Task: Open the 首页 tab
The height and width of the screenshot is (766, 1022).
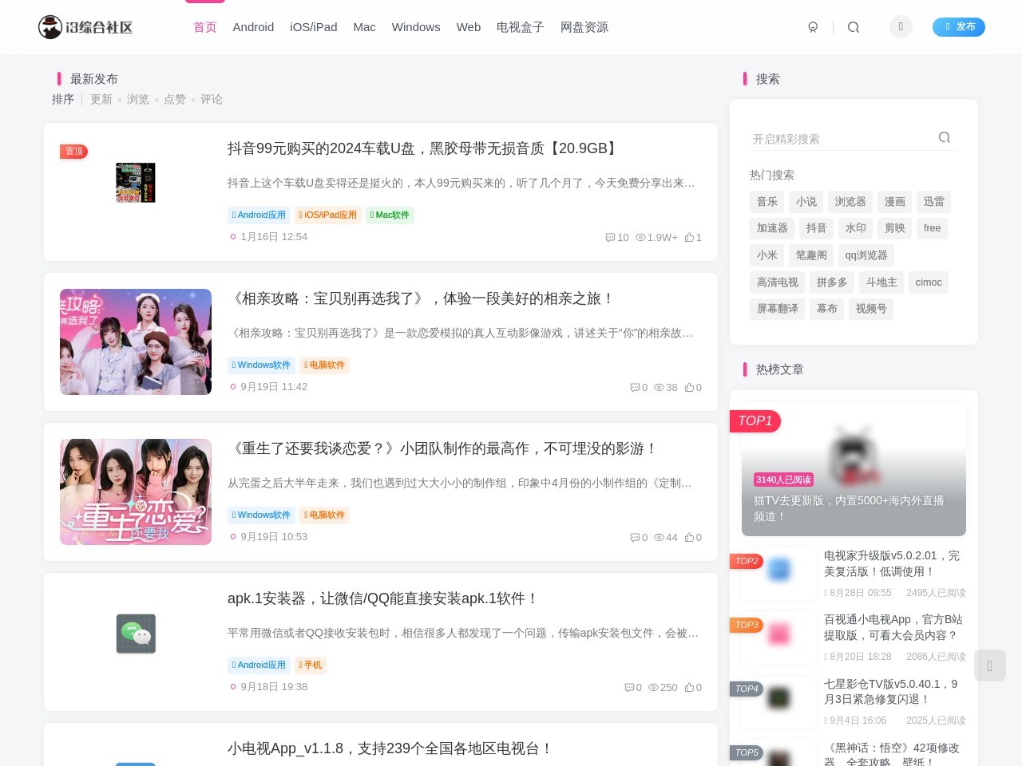Action: (205, 27)
